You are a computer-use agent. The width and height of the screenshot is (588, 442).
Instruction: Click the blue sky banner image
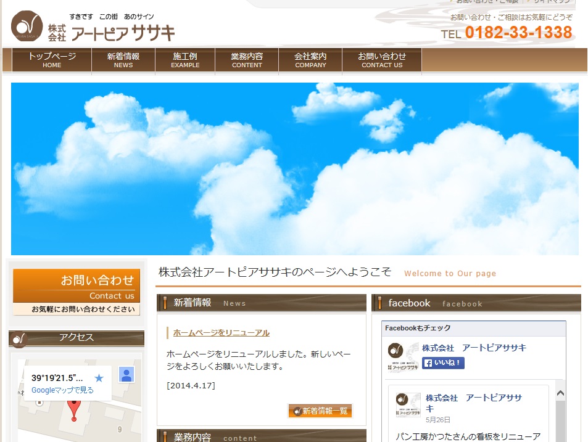coord(295,168)
